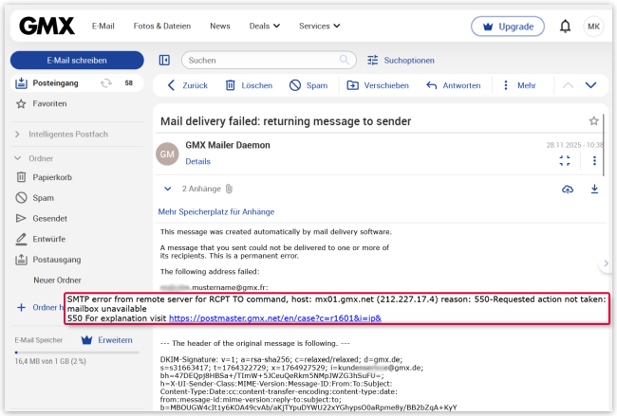This screenshot has height=416, width=617.
Task: Open the E-Mail nav item
Action: [x=103, y=26]
